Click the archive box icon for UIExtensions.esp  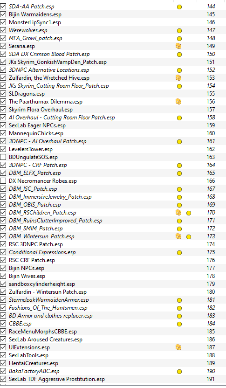(178, 347)
